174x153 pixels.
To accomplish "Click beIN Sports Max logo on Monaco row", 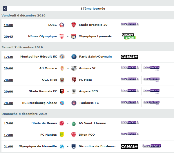I will 151,68.
